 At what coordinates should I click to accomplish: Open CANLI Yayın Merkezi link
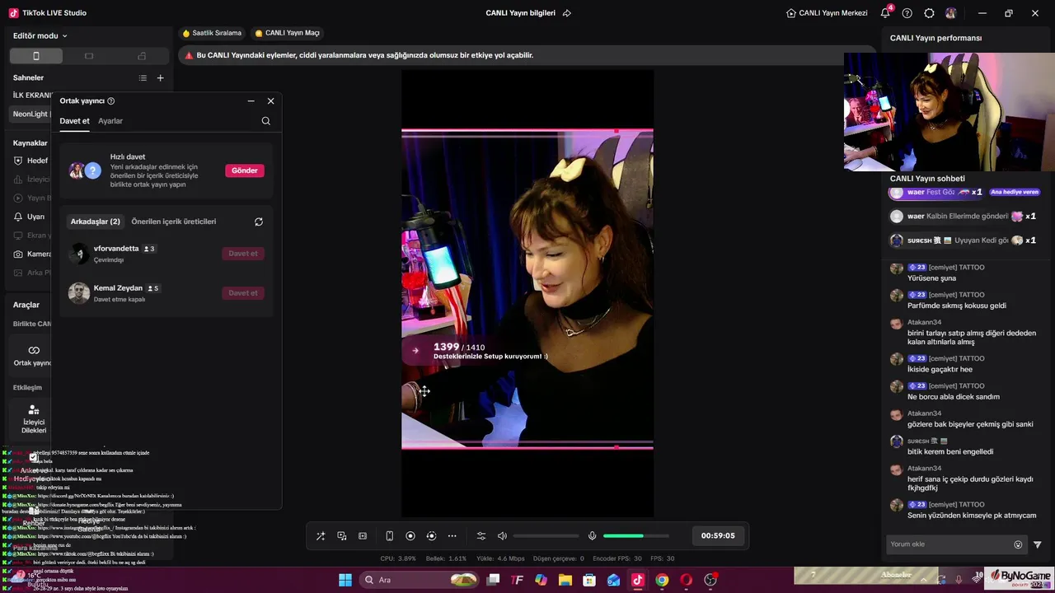tap(827, 13)
